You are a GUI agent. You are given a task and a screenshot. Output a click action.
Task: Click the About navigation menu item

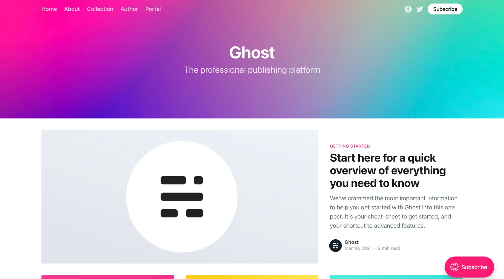coord(72,9)
